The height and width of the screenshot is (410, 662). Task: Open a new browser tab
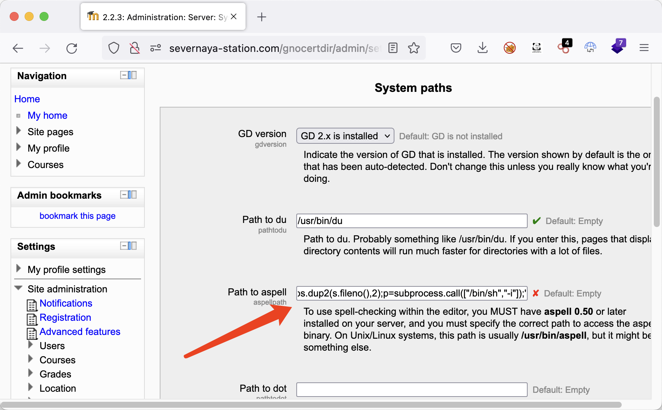[x=262, y=17]
